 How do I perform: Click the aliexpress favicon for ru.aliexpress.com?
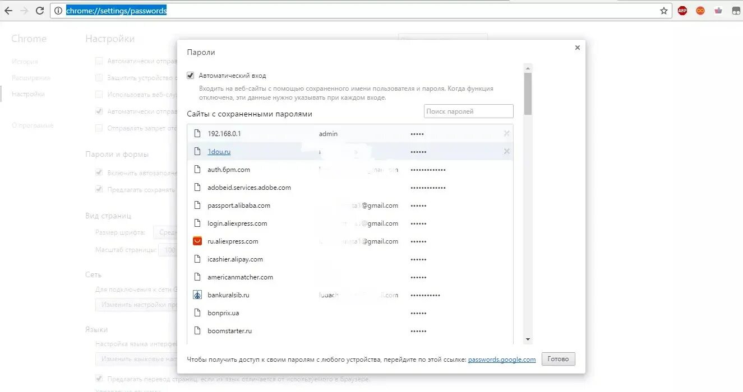coord(197,241)
